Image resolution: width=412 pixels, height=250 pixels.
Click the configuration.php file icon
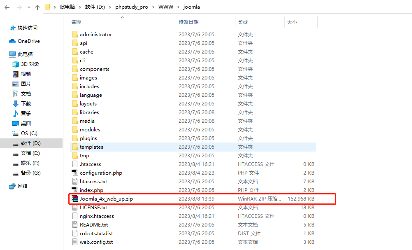pyautogui.click(x=74, y=173)
